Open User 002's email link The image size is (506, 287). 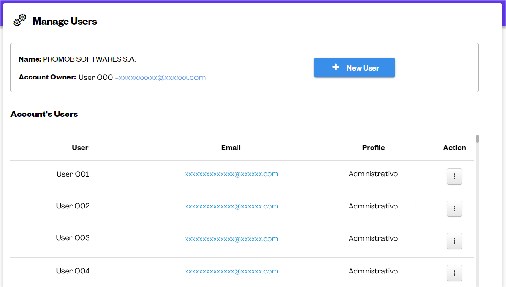click(x=231, y=207)
